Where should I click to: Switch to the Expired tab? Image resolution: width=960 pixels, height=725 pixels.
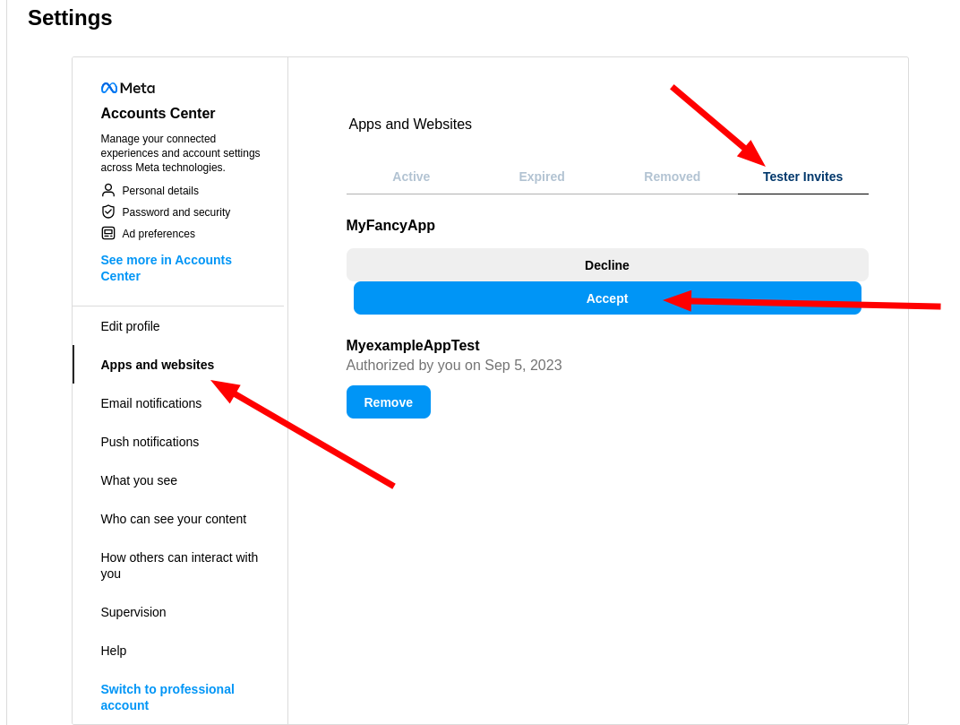click(542, 177)
